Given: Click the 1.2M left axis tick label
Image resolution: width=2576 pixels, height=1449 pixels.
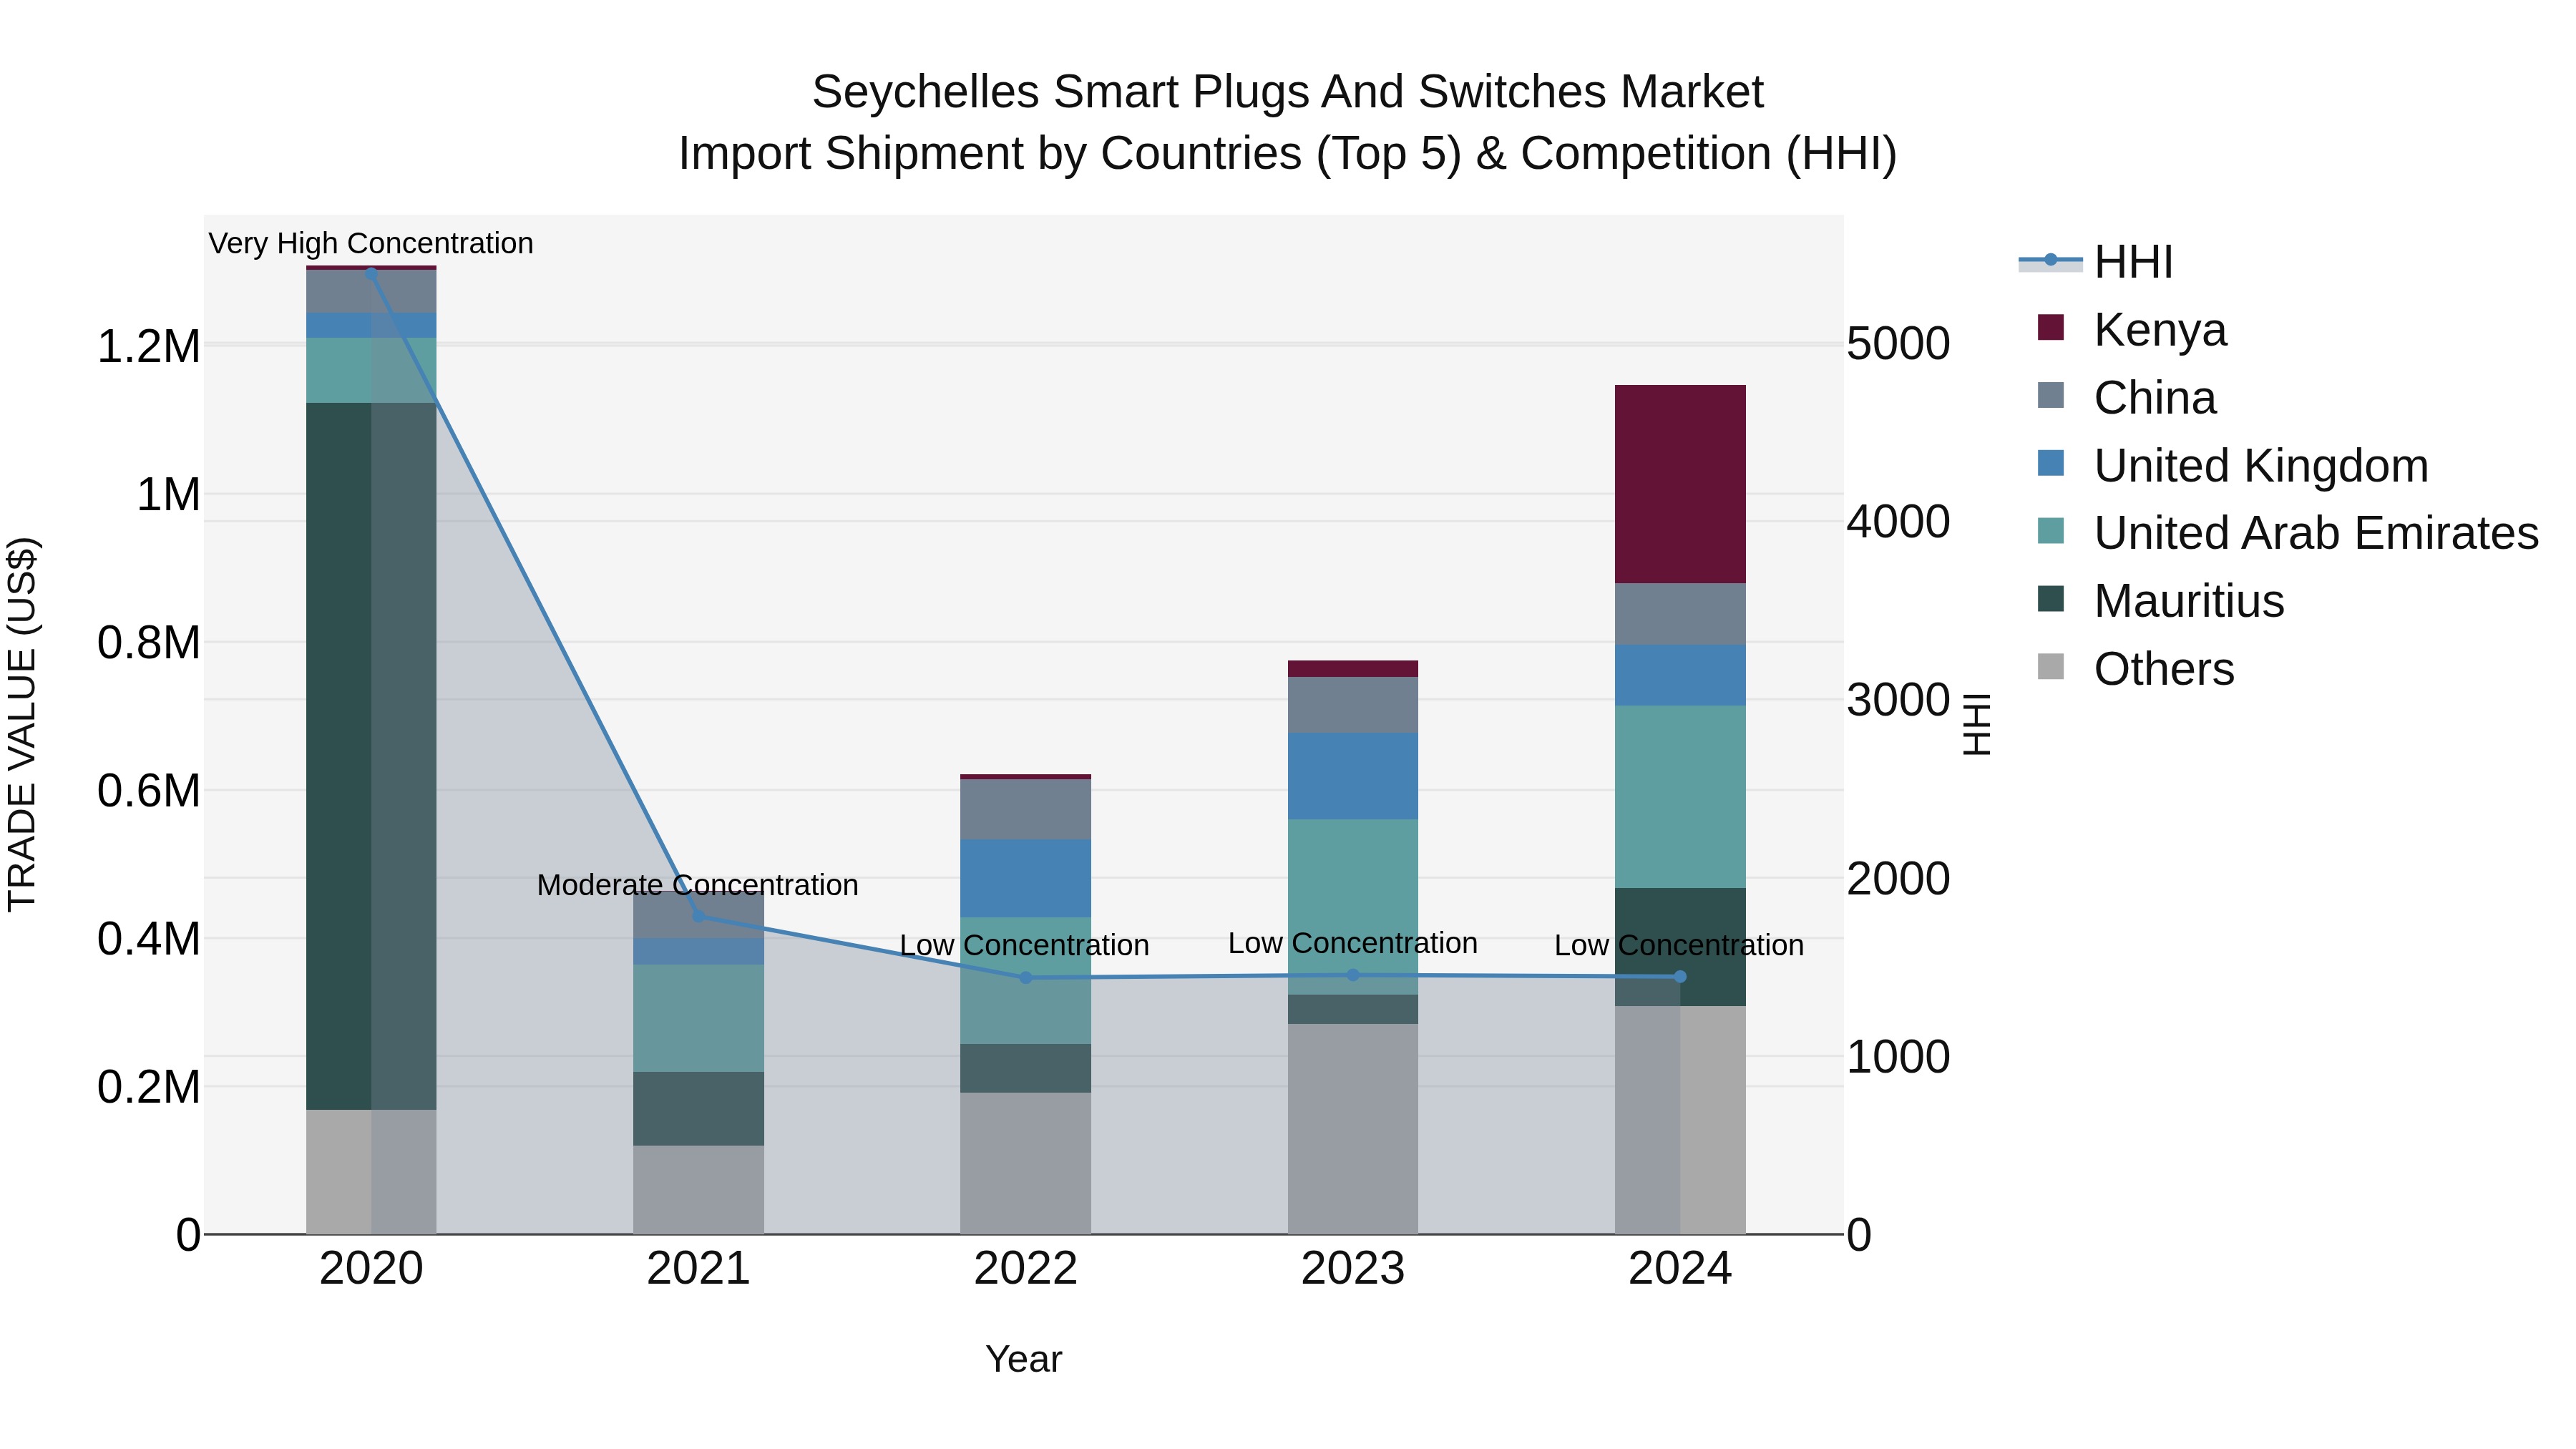Looking at the screenshot, I should (x=149, y=346).
